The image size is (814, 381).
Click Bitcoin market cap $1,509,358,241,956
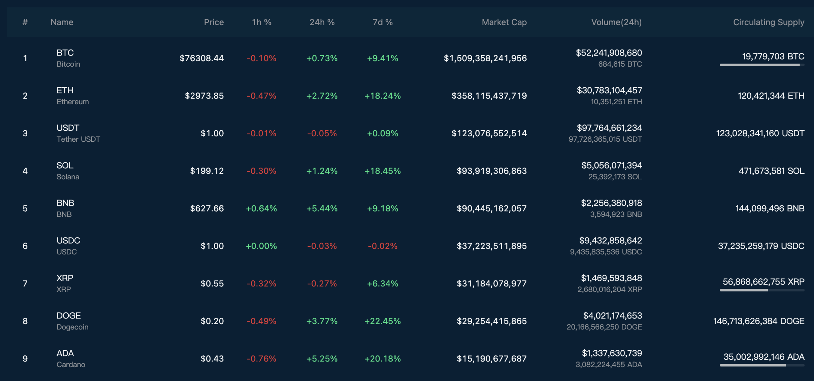tap(485, 58)
